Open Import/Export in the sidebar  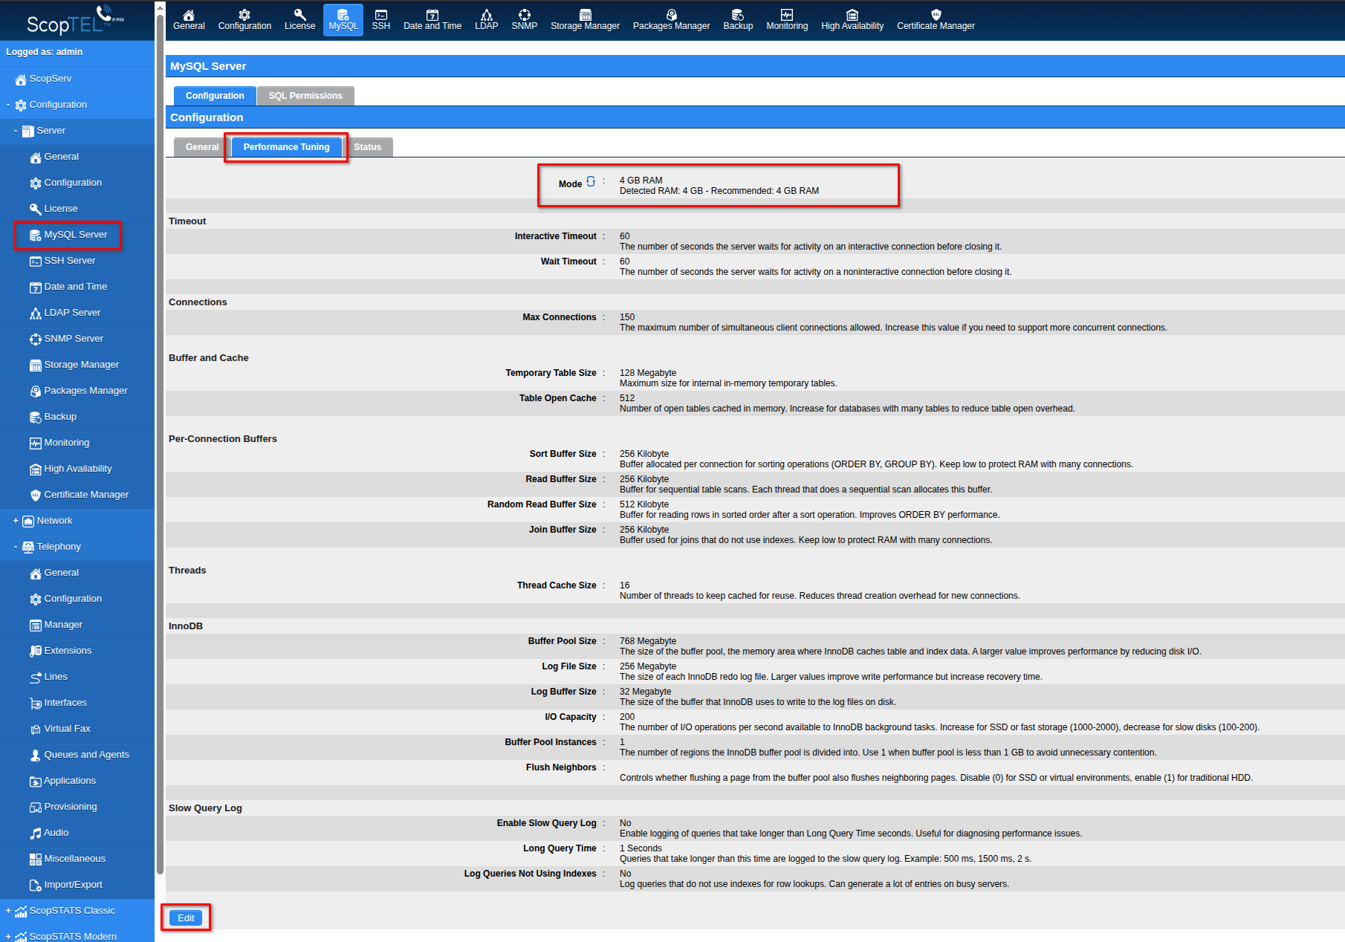pos(66,885)
